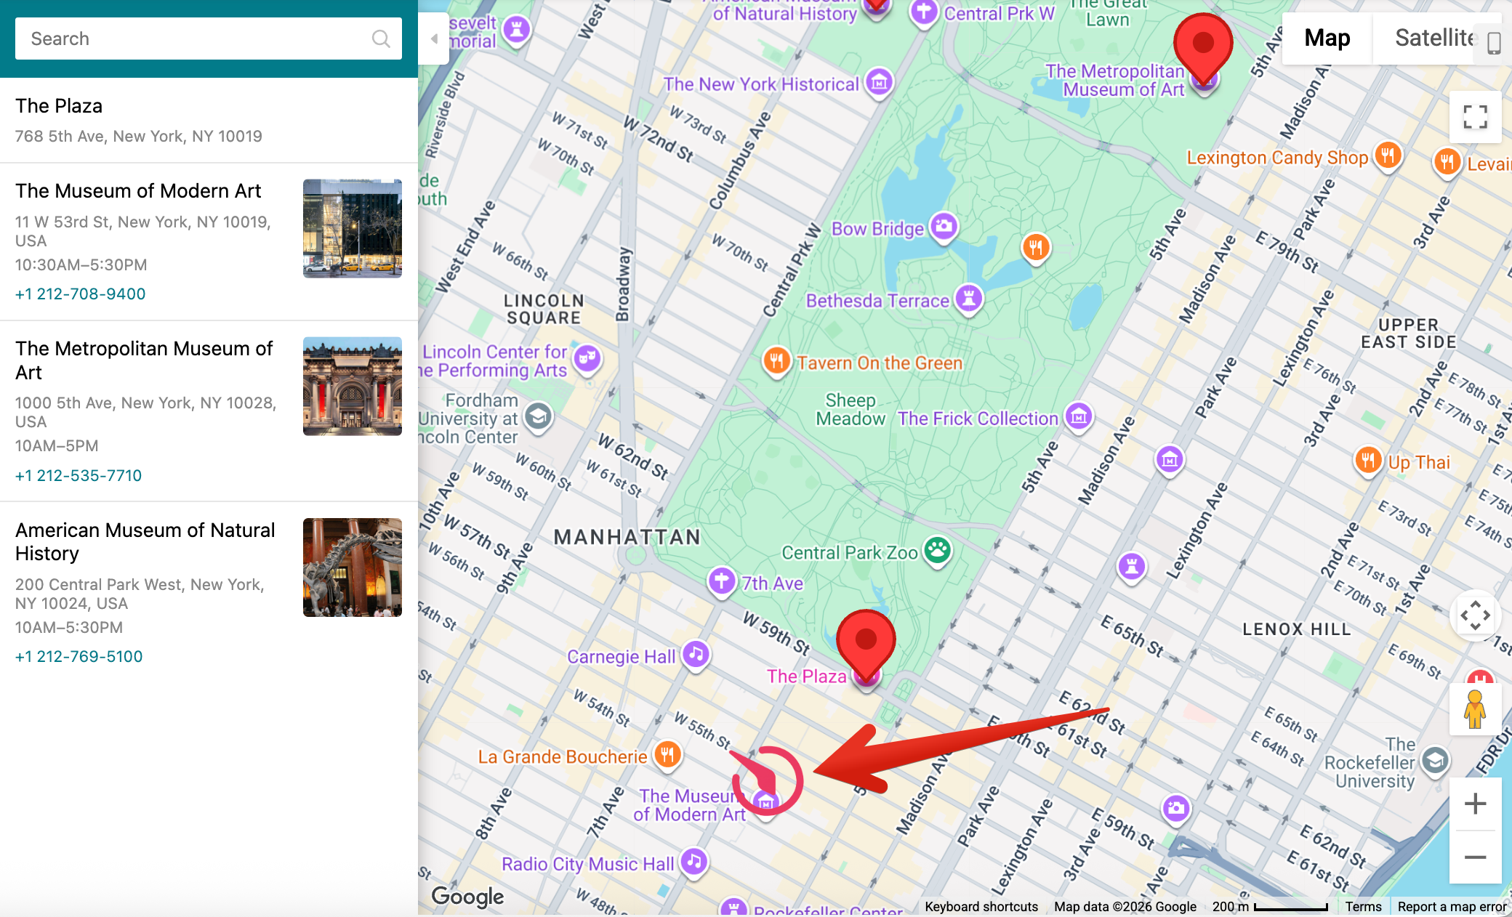Image resolution: width=1512 pixels, height=917 pixels.
Task: Click the Search input field
Action: [x=208, y=39]
